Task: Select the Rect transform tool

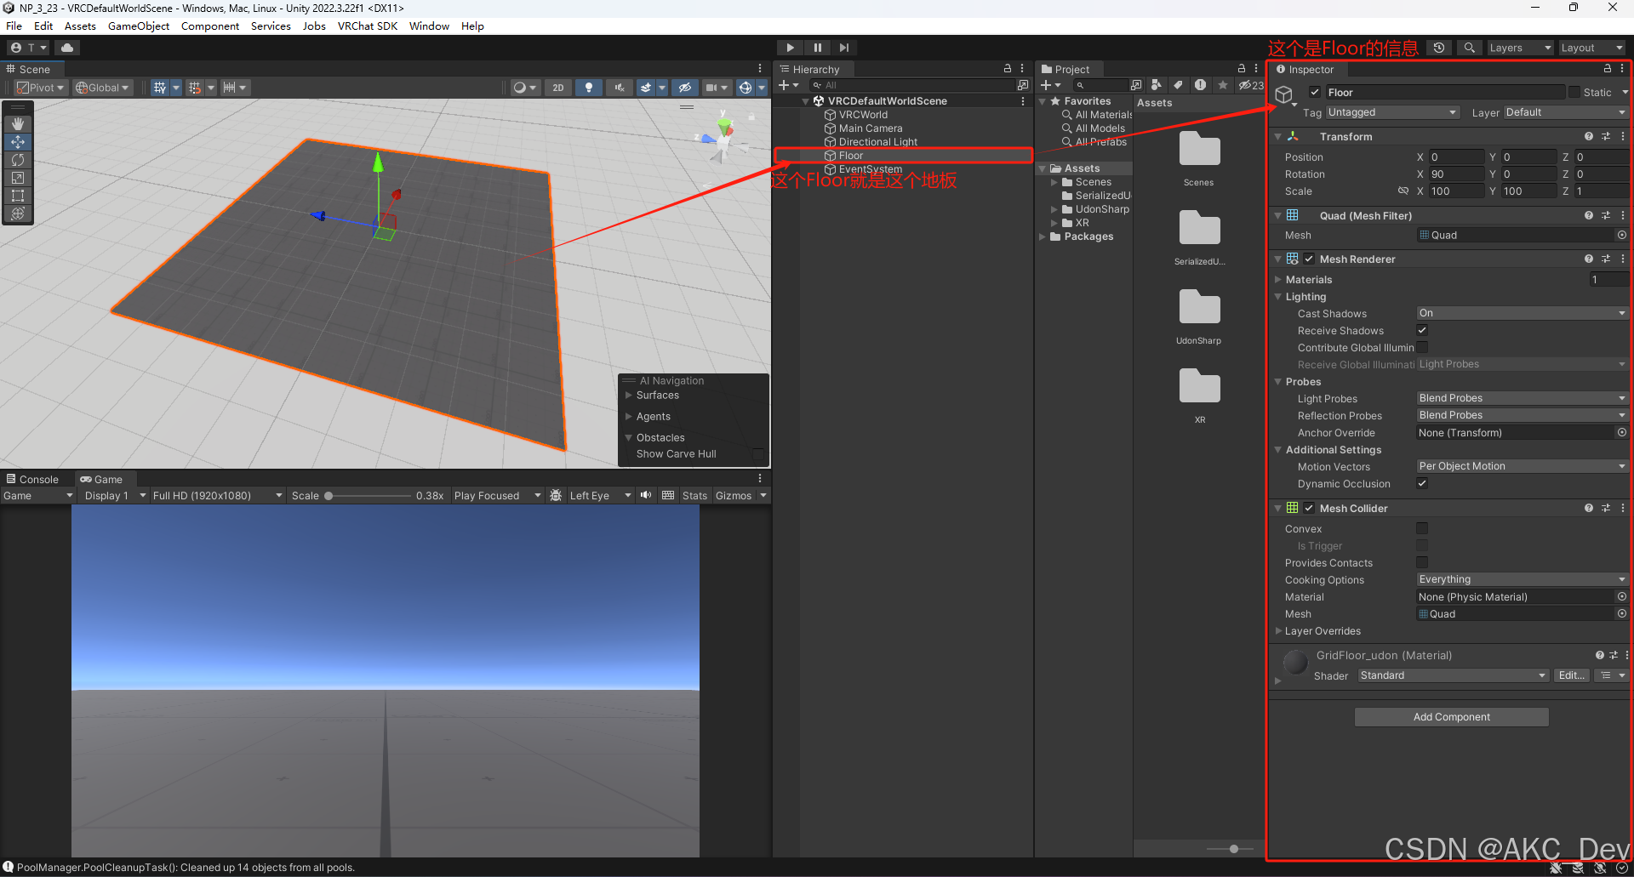Action: pos(18,196)
